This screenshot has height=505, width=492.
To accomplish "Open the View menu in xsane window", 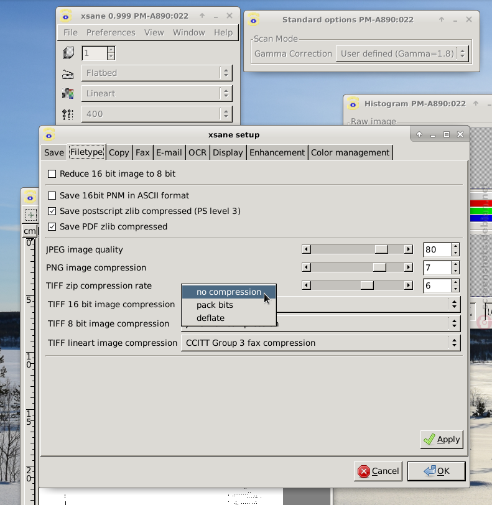I will point(154,32).
